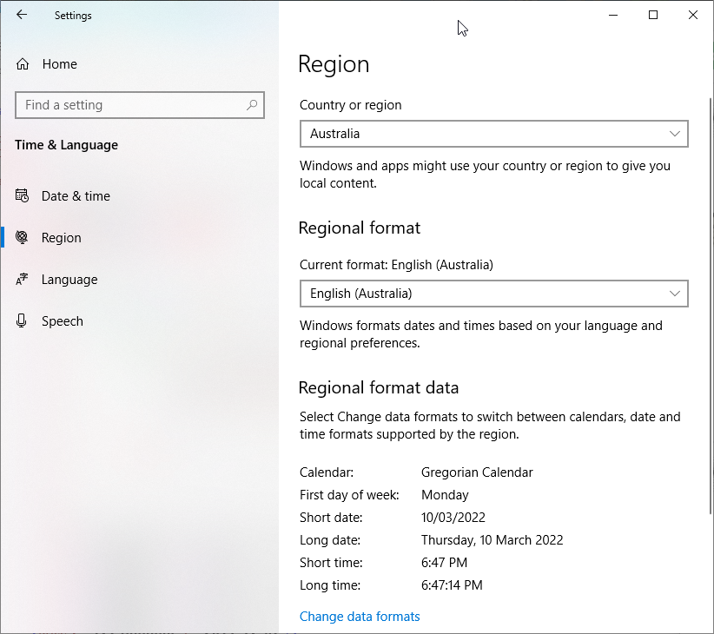Open Speech settings
This screenshot has width=714, height=634.
pyautogui.click(x=139, y=321)
